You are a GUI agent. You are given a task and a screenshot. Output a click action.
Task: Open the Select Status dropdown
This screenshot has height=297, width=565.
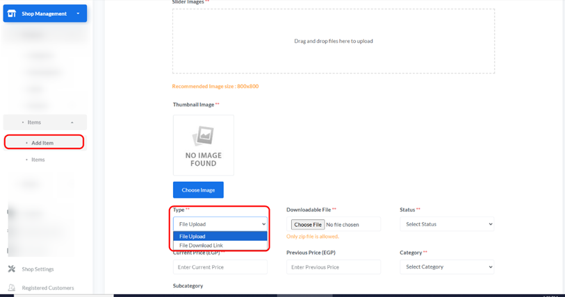(x=447, y=224)
